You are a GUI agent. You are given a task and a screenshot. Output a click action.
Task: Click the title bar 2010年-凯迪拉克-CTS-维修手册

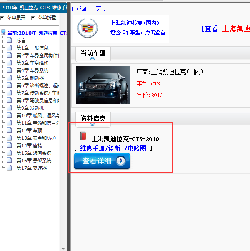pyautogui.click(x=34, y=8)
